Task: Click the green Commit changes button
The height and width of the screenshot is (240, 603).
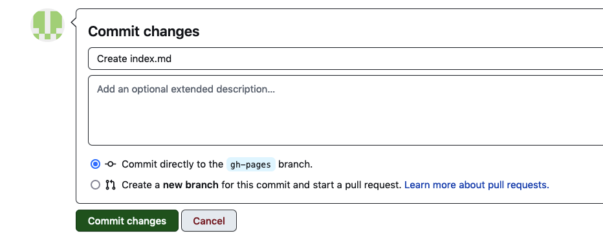Action: coord(127,221)
